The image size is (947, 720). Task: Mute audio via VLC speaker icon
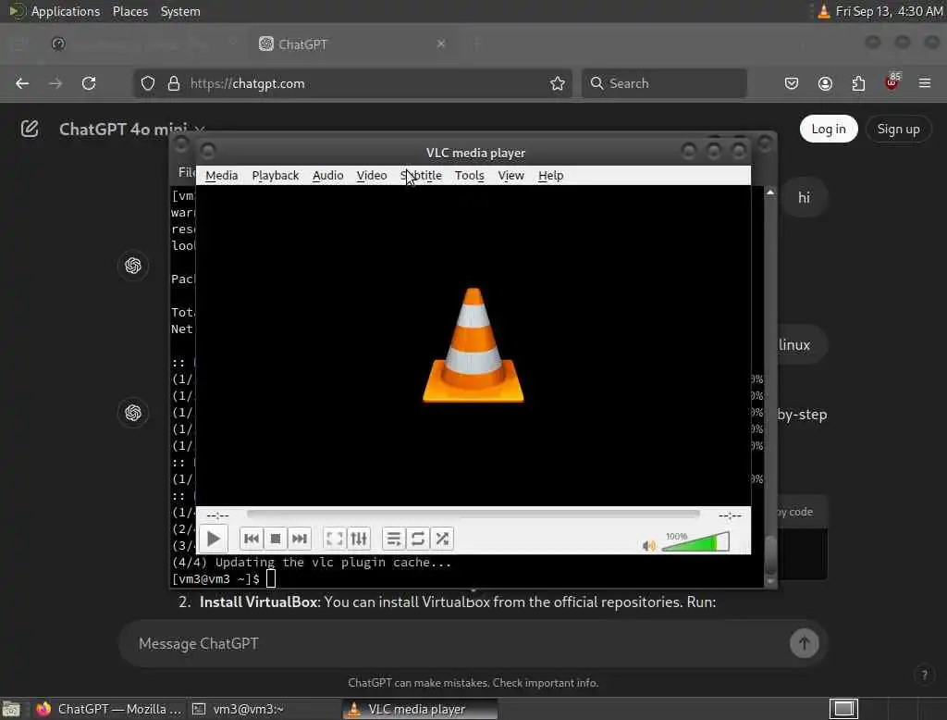pyautogui.click(x=649, y=546)
